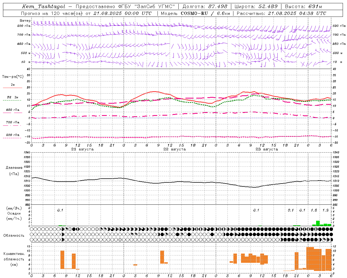The height and width of the screenshot is (278, 347).
Task: Select the Тем-ра(°C) temperature axis label
Action: coord(13,77)
